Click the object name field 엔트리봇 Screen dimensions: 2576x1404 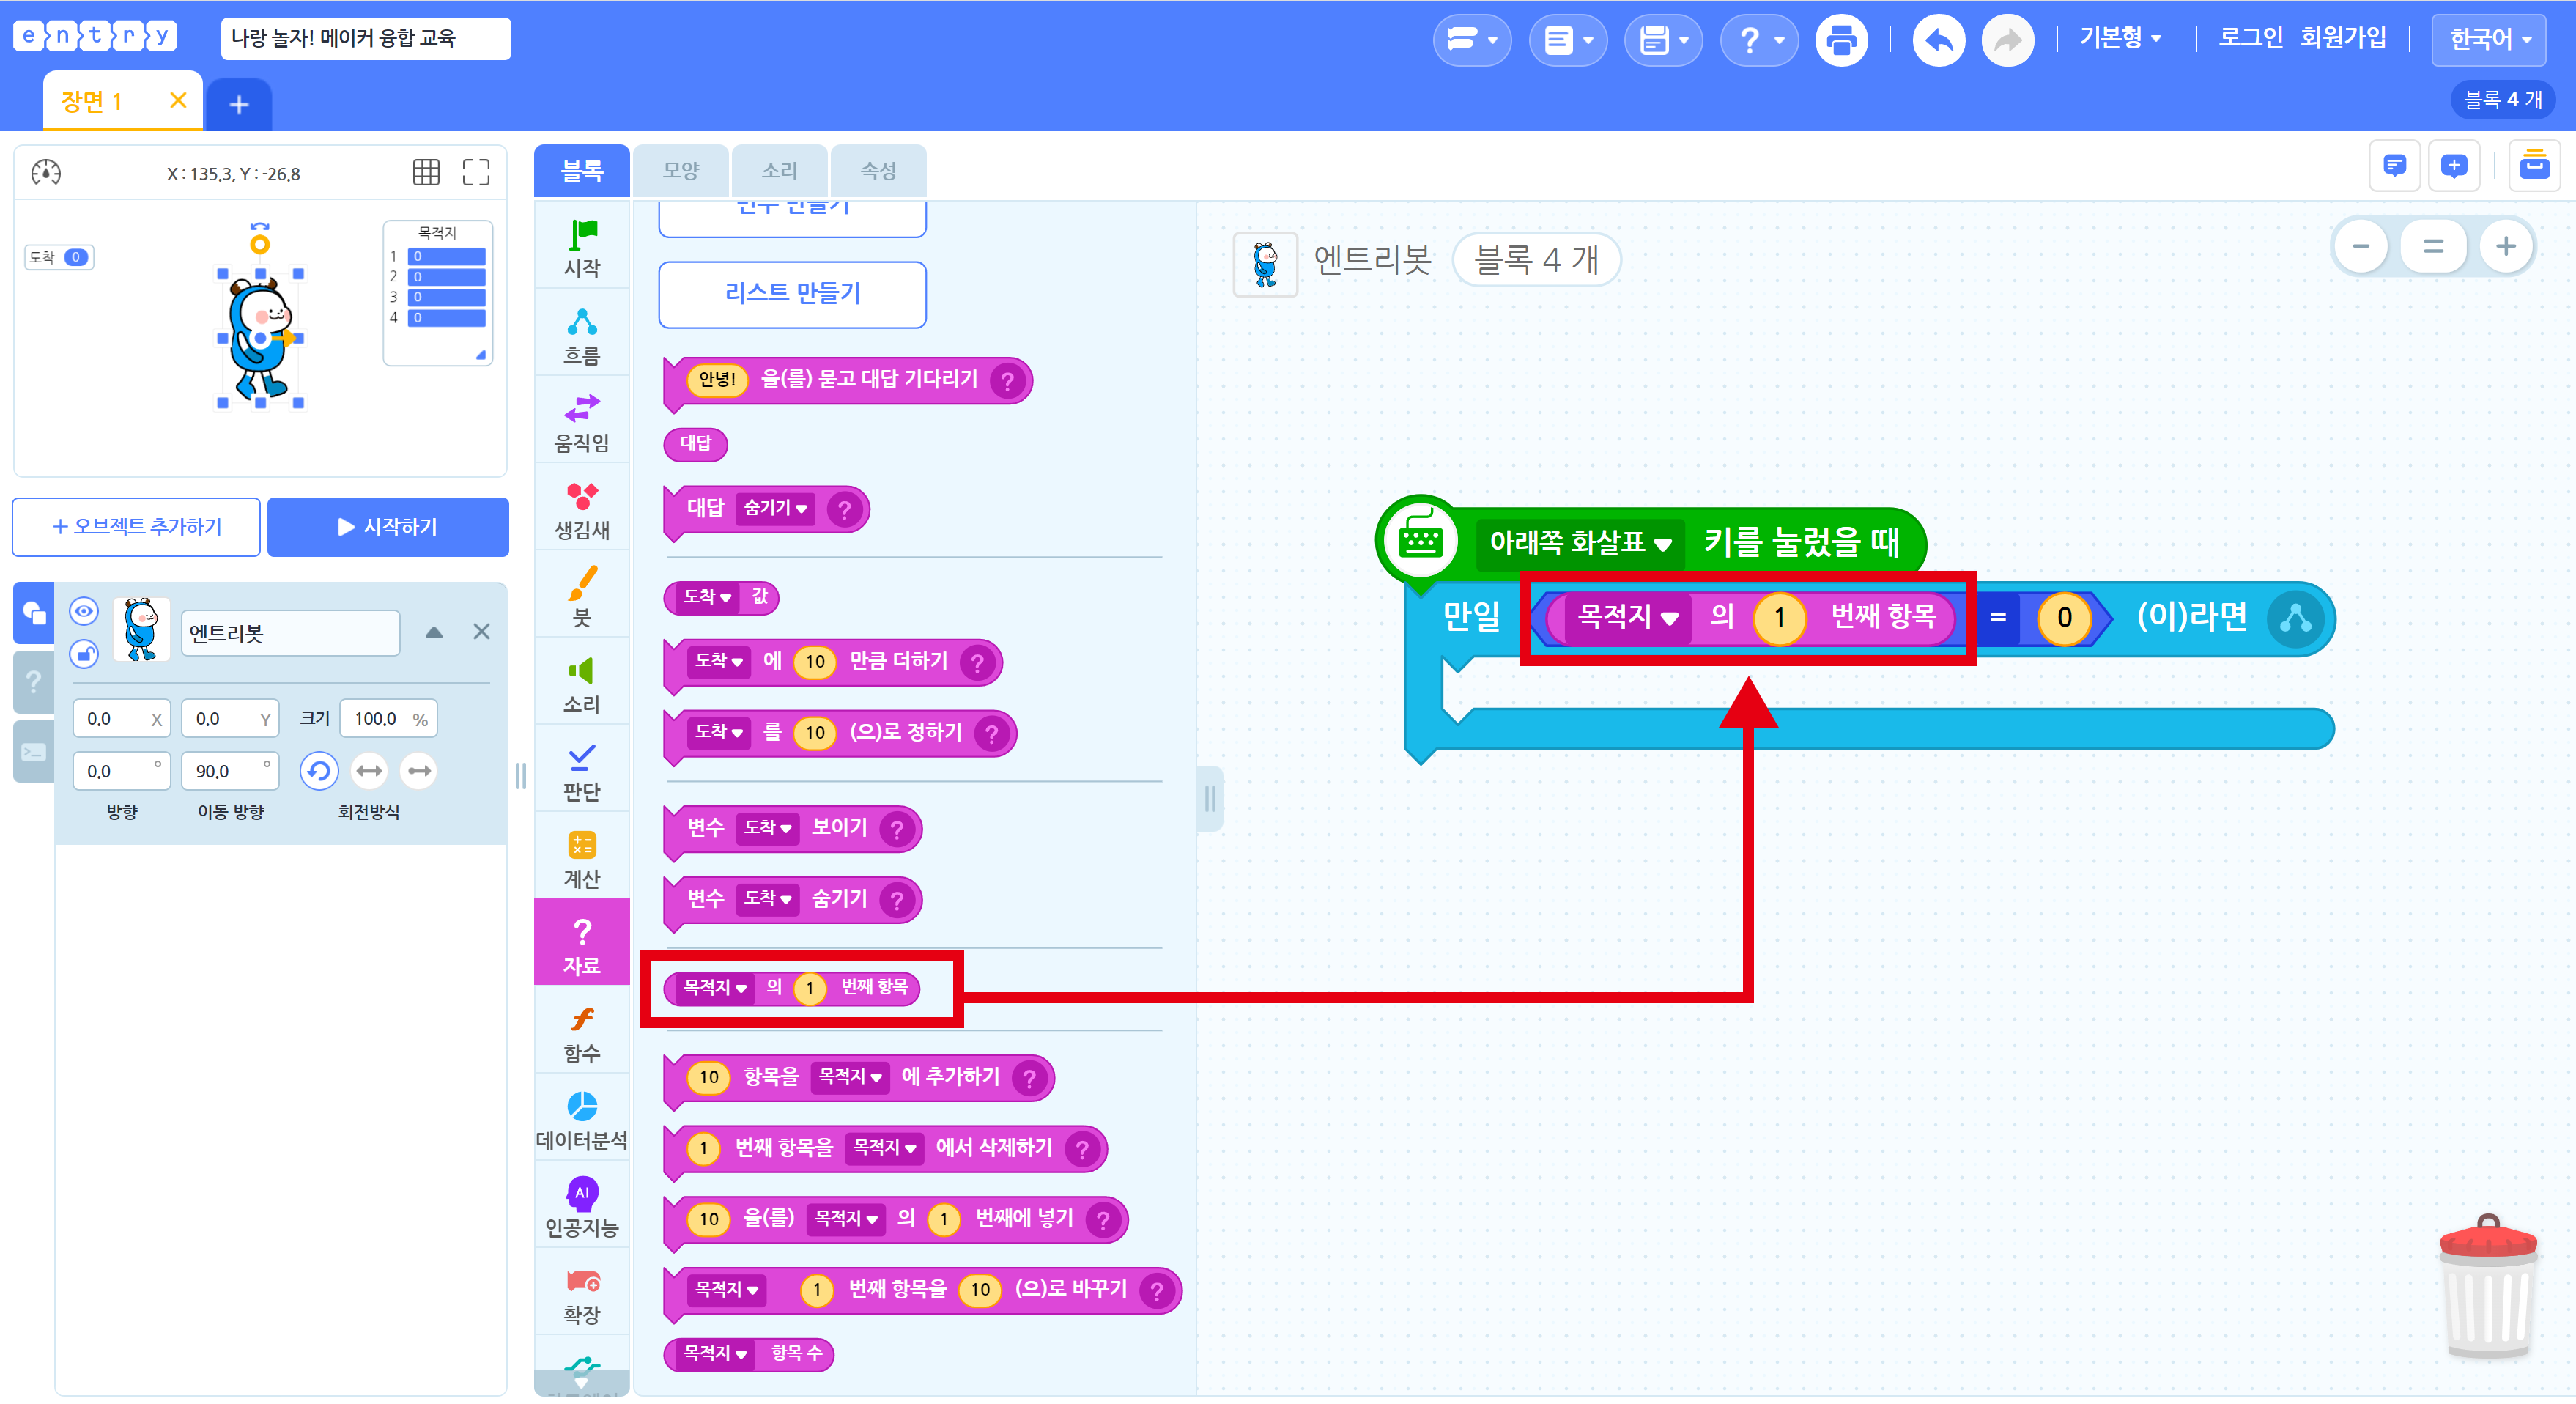click(290, 634)
